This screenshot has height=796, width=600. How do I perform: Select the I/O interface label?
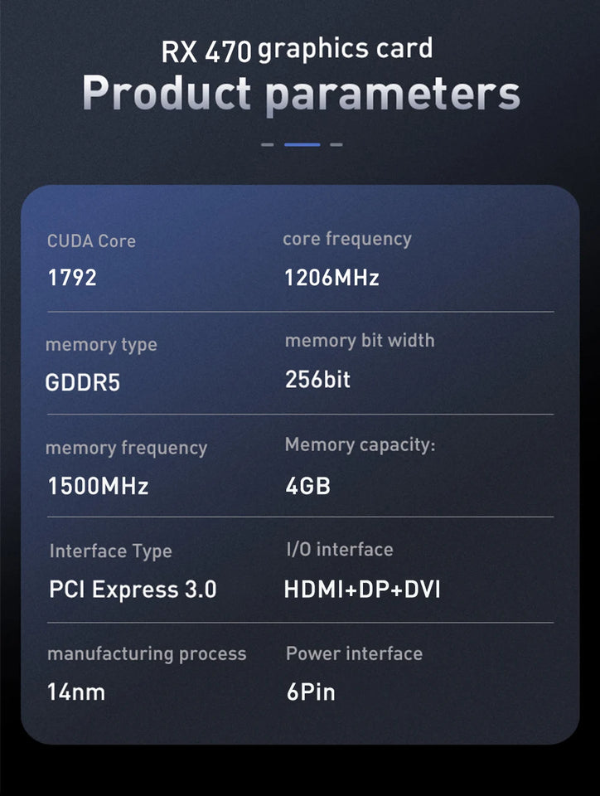[340, 549]
